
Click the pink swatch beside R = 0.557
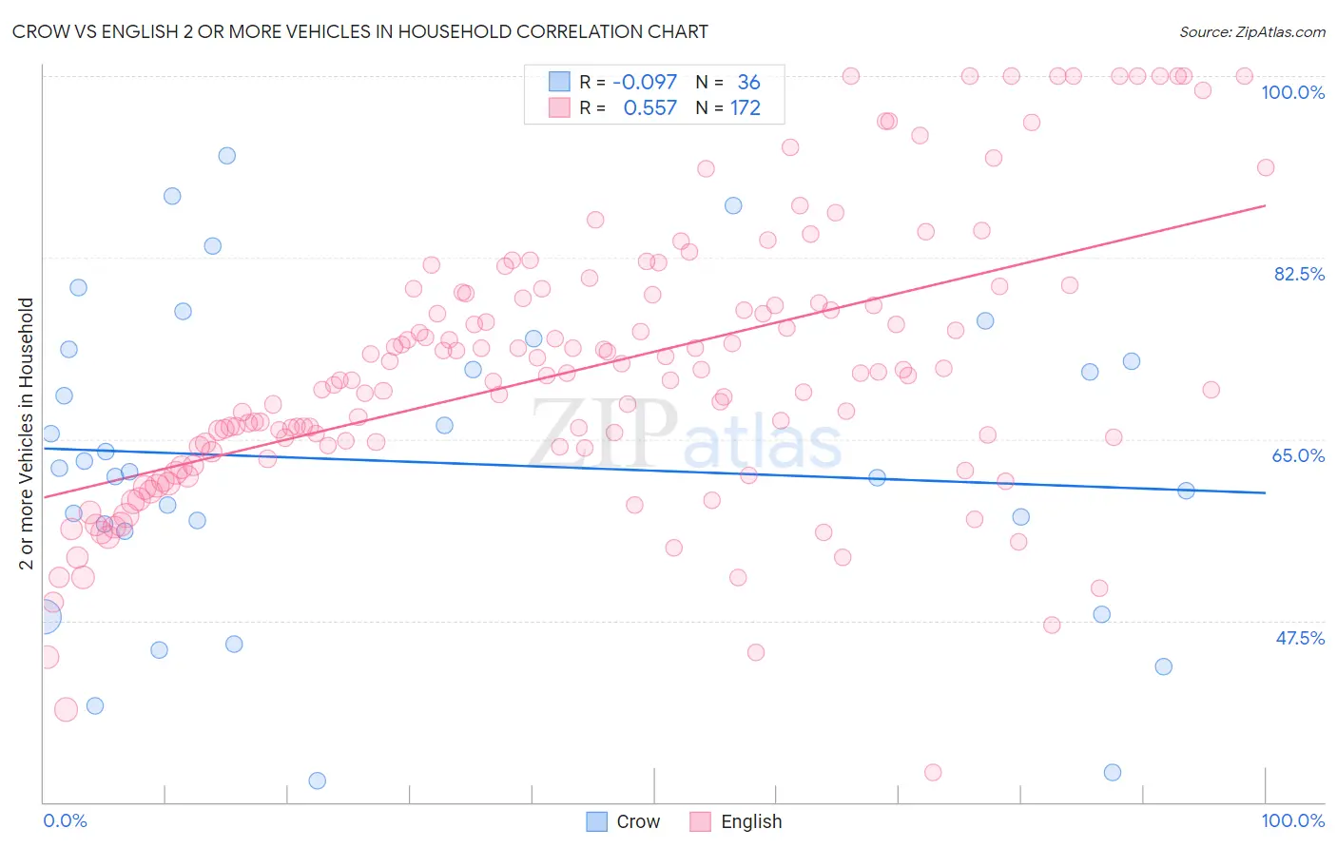pos(559,107)
